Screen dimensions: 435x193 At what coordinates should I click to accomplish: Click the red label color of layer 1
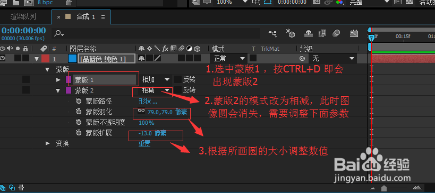pyautogui.click(x=45, y=59)
